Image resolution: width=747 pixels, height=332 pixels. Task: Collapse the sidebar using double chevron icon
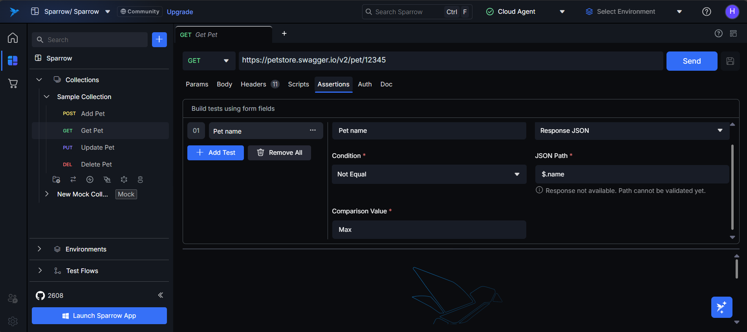coord(160,295)
